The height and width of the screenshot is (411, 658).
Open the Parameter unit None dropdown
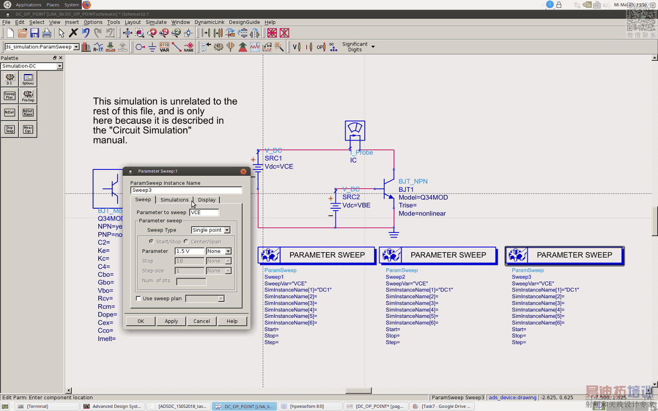pyautogui.click(x=219, y=251)
